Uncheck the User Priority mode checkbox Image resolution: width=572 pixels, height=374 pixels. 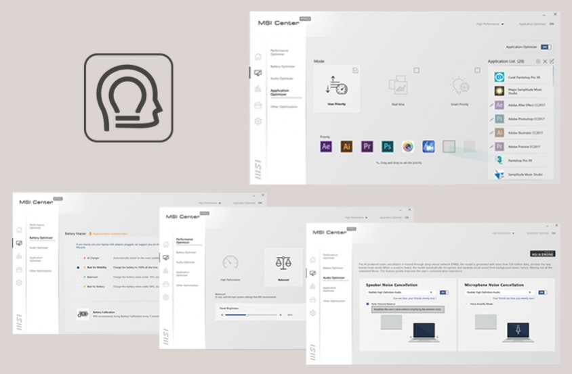point(355,70)
